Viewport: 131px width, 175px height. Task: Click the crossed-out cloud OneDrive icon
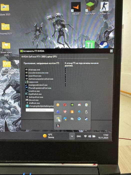[72, 119]
